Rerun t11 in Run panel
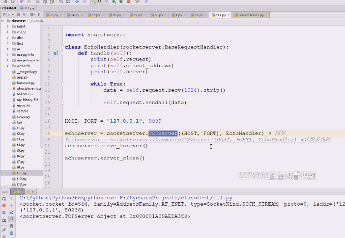This screenshot has width=345, height=238. (4, 199)
